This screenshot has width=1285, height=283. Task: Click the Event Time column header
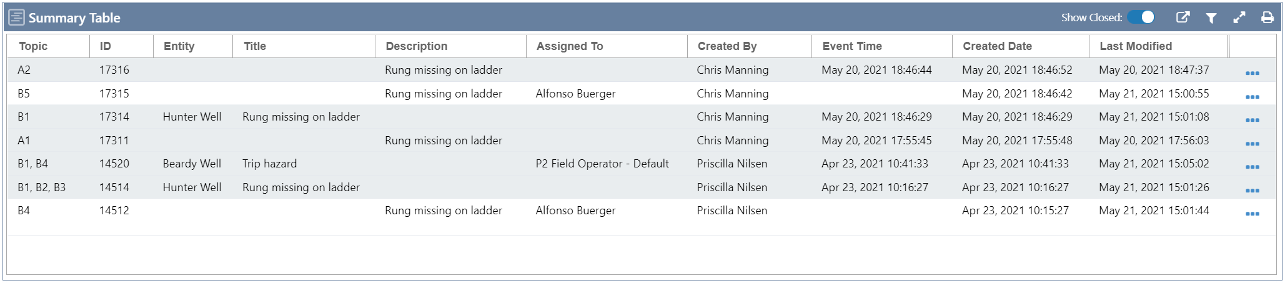[851, 46]
